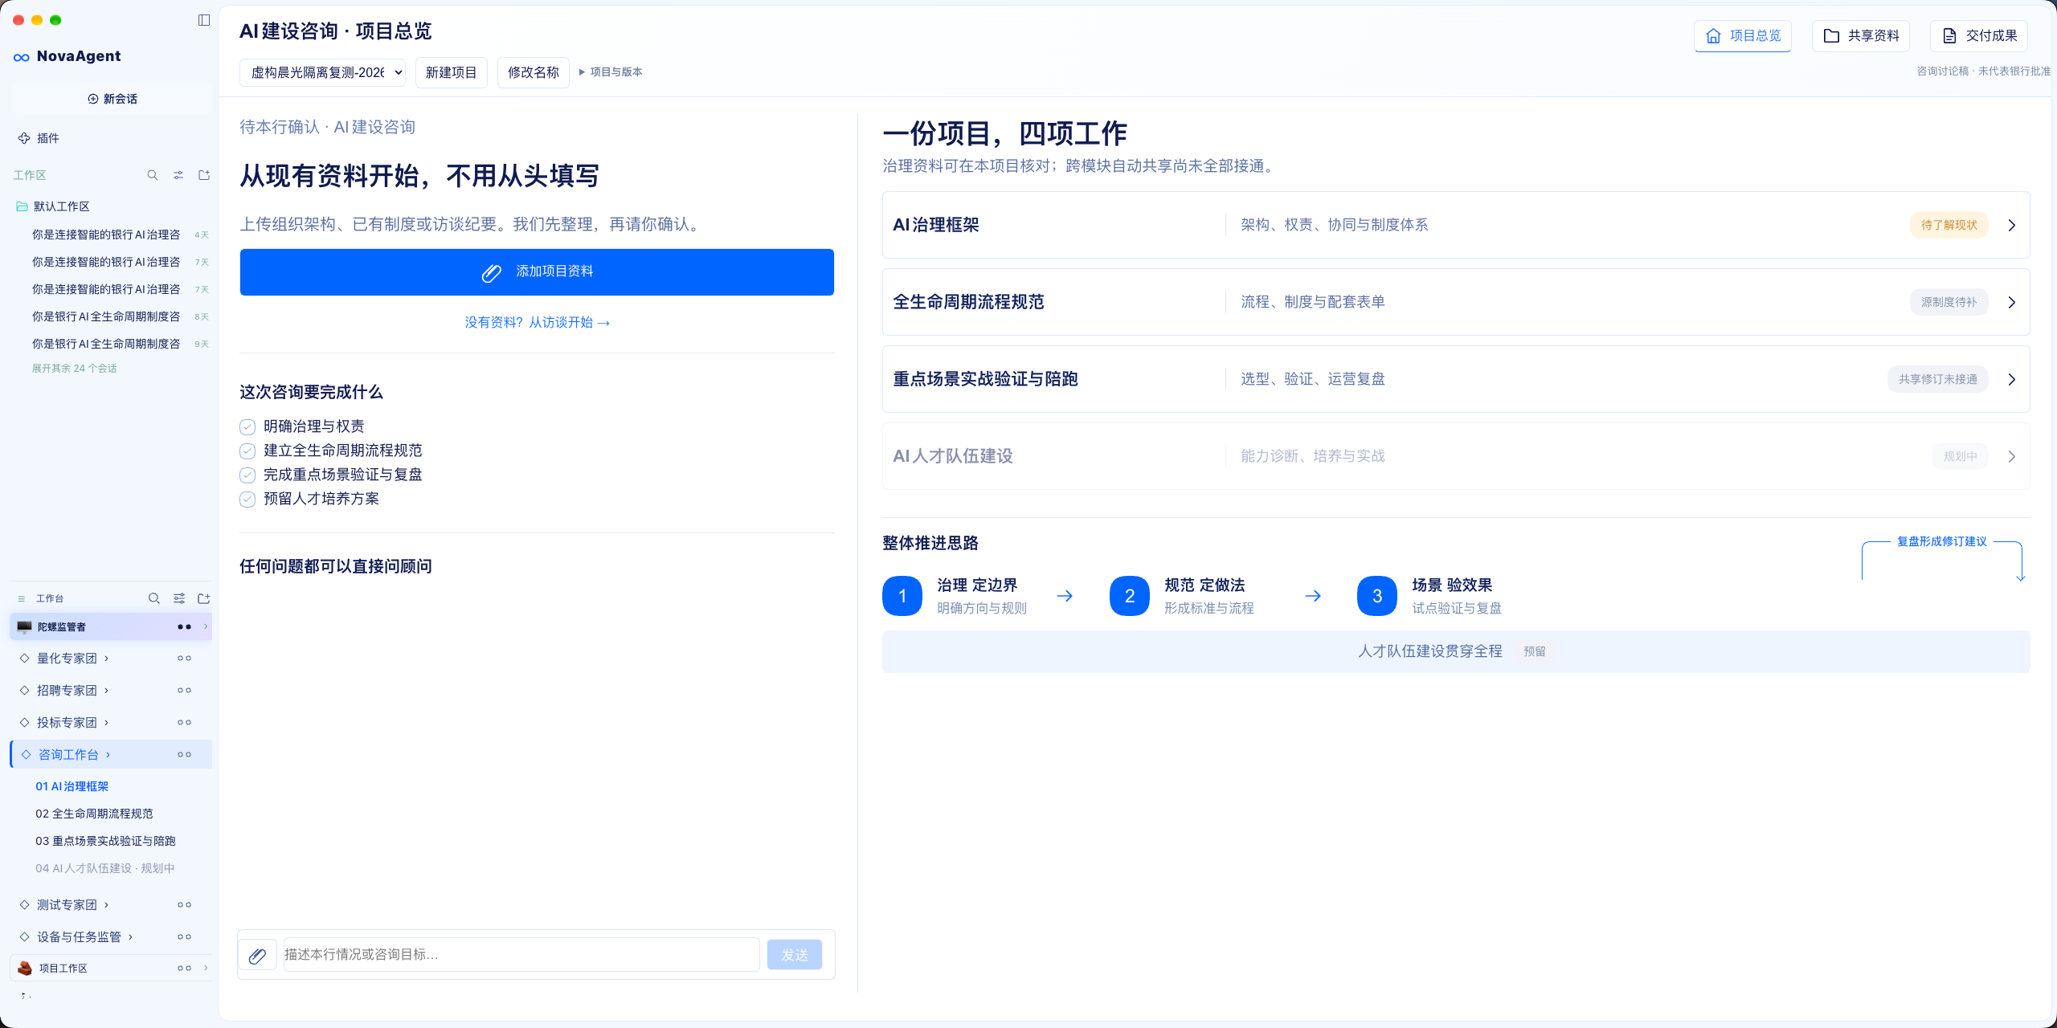Click the 新建项目 button

[x=451, y=72]
